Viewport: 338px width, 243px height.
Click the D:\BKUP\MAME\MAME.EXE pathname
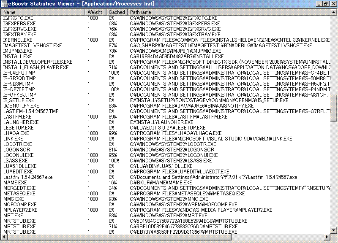[161, 183]
